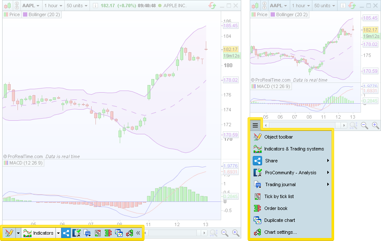Open the 50 units dropdown on right chart
This screenshot has height=241, width=381.
(324, 6)
